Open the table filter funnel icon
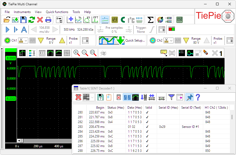Screen dimensions: 236x155 pos(171,97)
